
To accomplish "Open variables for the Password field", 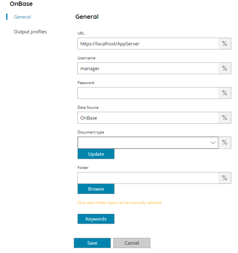I will 225,93.
